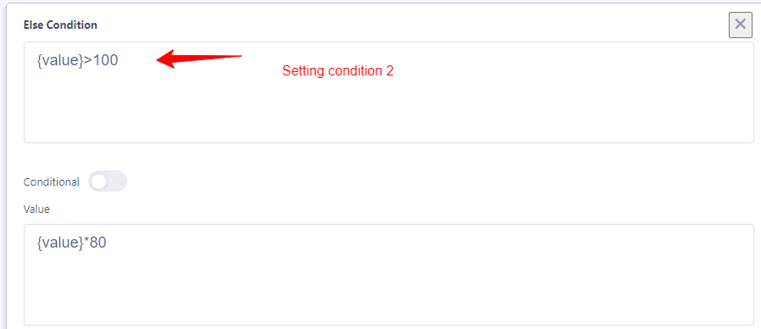This screenshot has height=329, width=761.
Task: Click the {value} token in Else Condition
Action: click(60, 61)
